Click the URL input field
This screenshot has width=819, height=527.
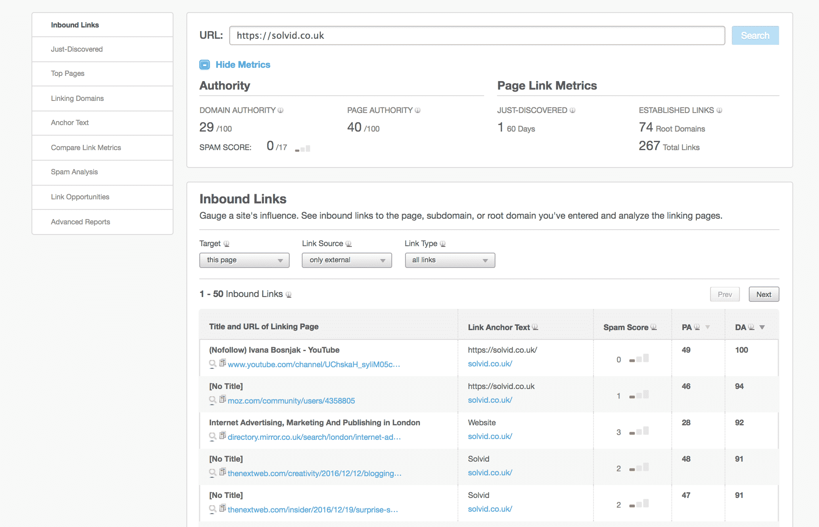coord(477,36)
